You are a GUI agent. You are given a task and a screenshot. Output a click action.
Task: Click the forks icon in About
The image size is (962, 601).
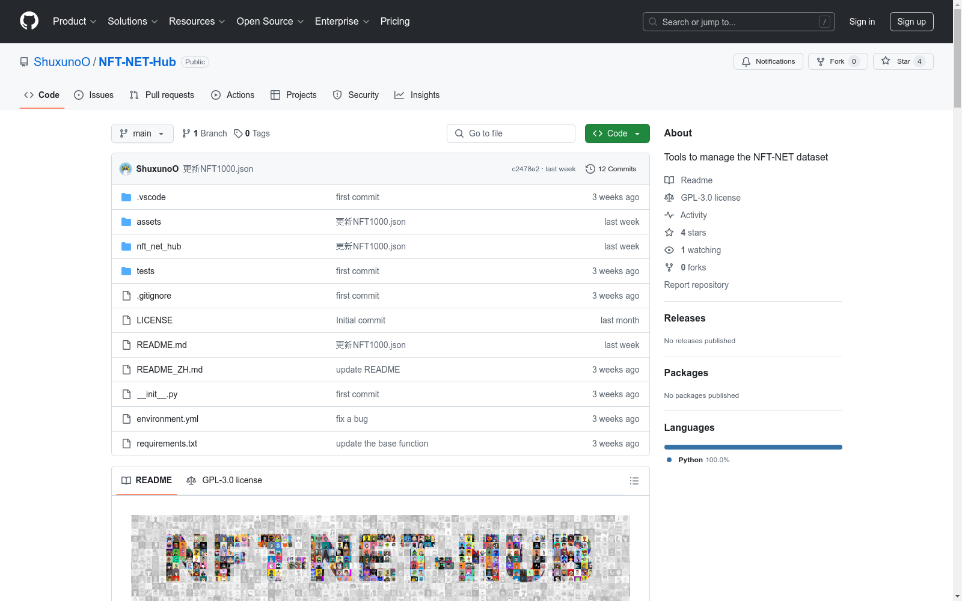tap(669, 267)
